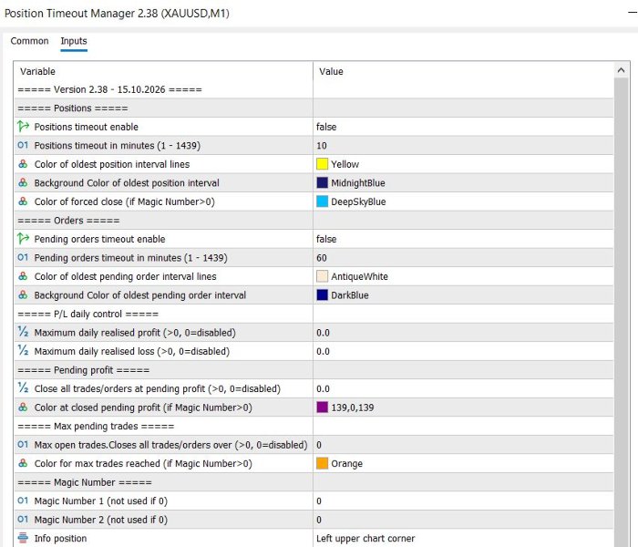638x547 pixels.
Task: Select the ===== Max pending trades ===== row
Action: [314, 426]
